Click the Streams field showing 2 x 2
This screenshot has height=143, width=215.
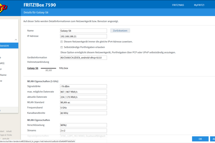83,131
